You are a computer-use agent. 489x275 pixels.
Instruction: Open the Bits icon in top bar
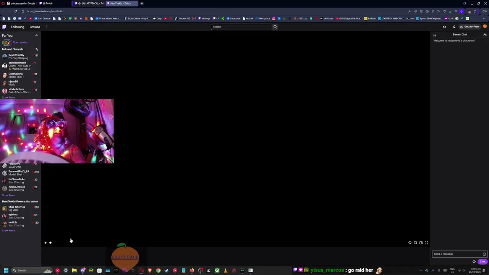(454, 27)
